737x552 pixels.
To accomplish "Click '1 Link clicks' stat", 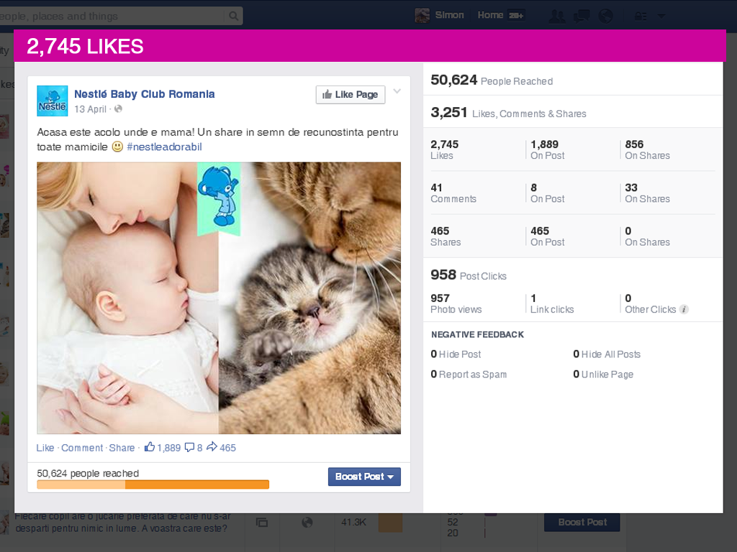I will click(552, 303).
